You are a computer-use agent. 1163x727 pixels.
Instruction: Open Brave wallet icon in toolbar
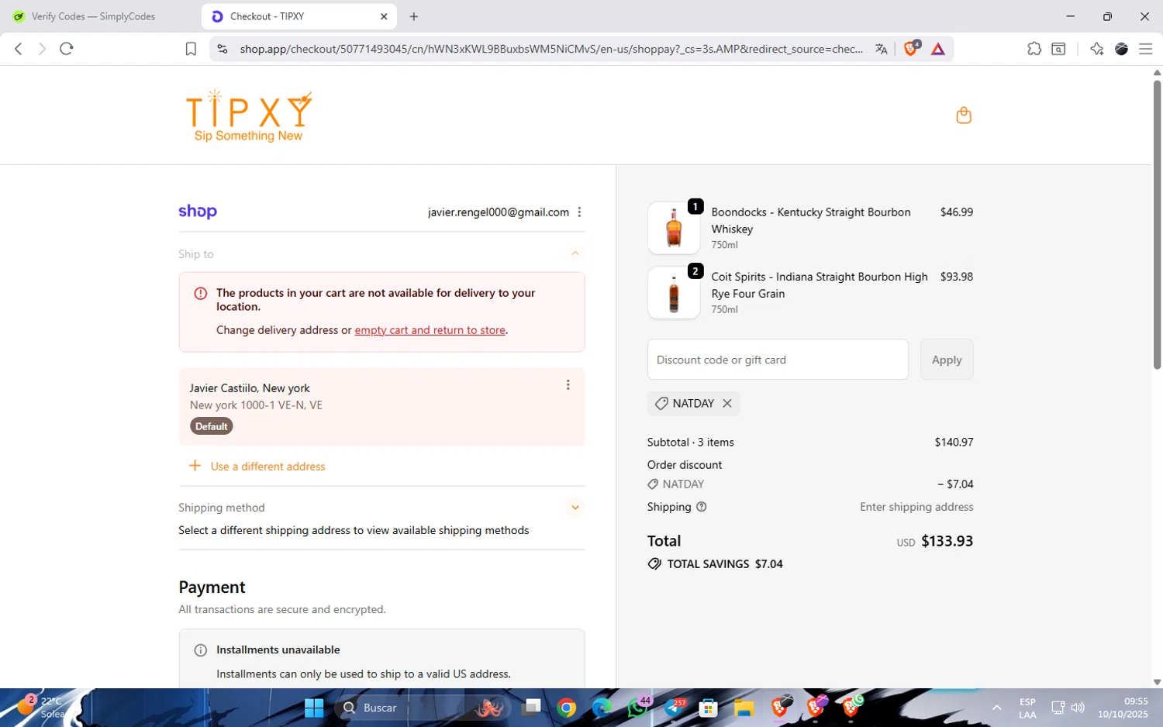tap(1121, 49)
